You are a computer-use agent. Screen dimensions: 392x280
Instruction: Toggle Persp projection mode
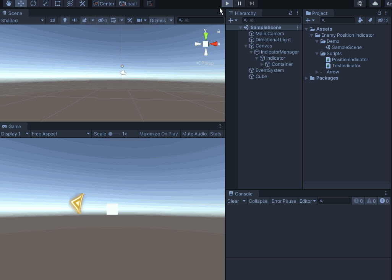click(x=205, y=63)
